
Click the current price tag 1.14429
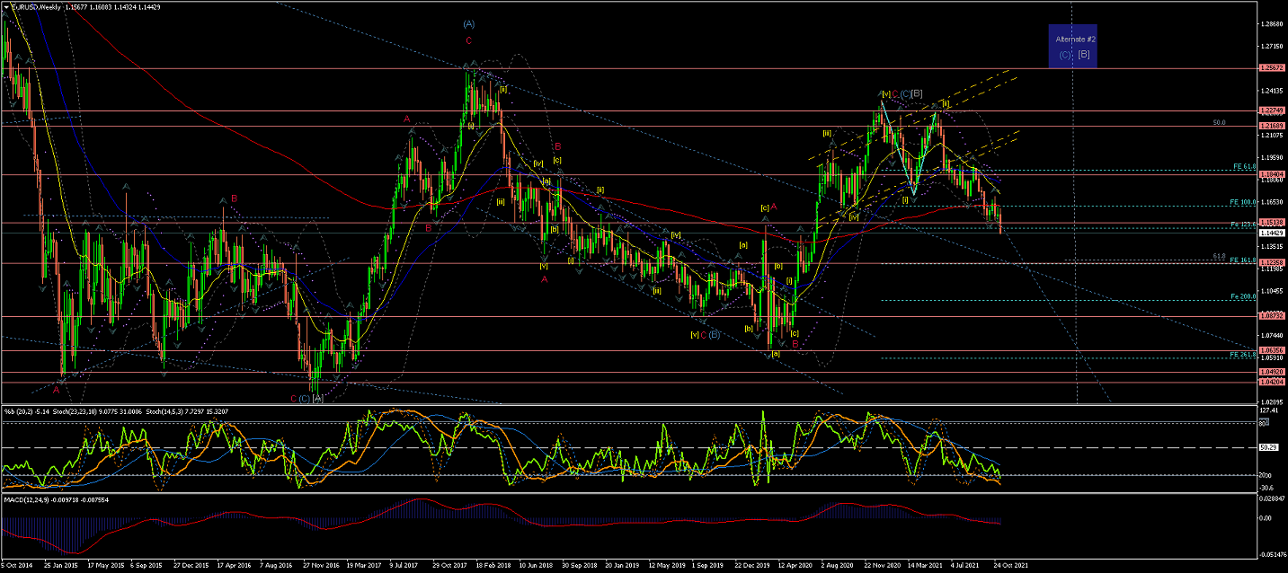coord(1270,233)
